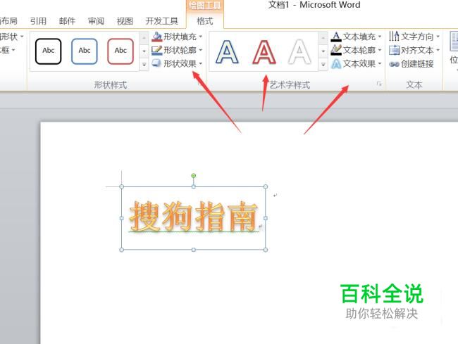
Task: Click the 搜狗指南 WordArt text
Action: pos(193,216)
